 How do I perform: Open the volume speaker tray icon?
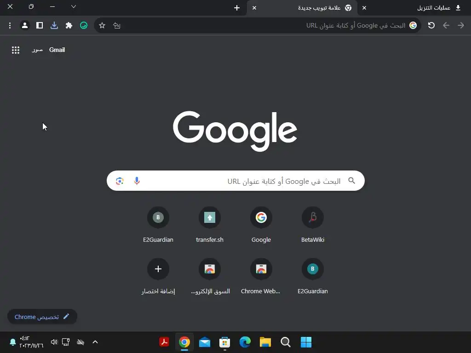coord(54,342)
